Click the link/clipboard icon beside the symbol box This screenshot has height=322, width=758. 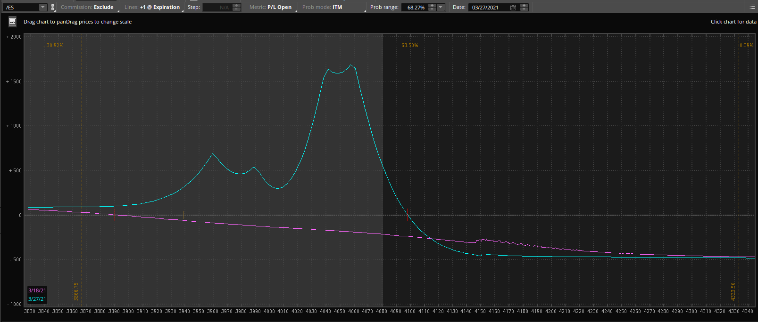52,7
